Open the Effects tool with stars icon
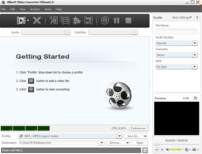The height and width of the screenshot is (154, 202). 77,20
